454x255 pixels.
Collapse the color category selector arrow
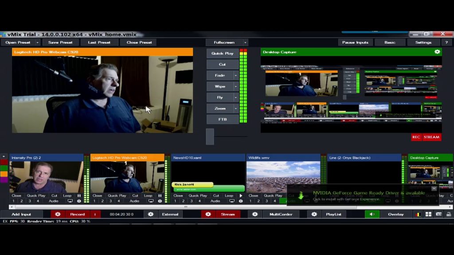pos(4,156)
